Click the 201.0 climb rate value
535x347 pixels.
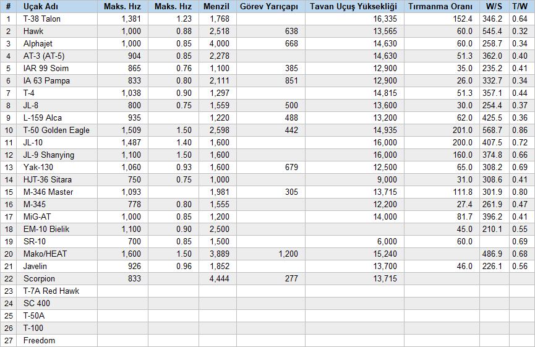pyautogui.click(x=463, y=130)
